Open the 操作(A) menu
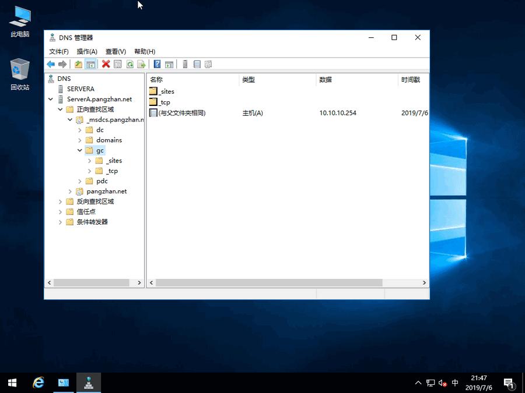 pos(87,51)
